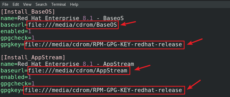The height and width of the screenshot is (97, 230).
Task: Click second gpgkey RPM-GPG-KEY-redhat-release path
Action: click(x=104, y=90)
